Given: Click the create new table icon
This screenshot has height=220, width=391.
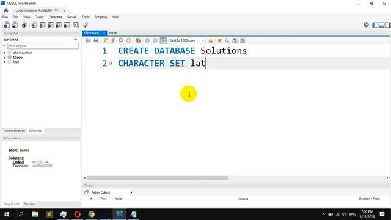Looking at the screenshot, I should pyautogui.click(x=42, y=24).
